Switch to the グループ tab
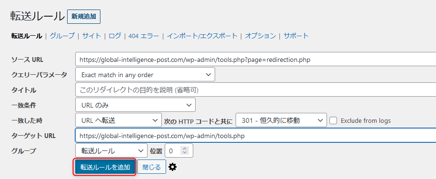This screenshot has width=436, height=179. (x=62, y=36)
